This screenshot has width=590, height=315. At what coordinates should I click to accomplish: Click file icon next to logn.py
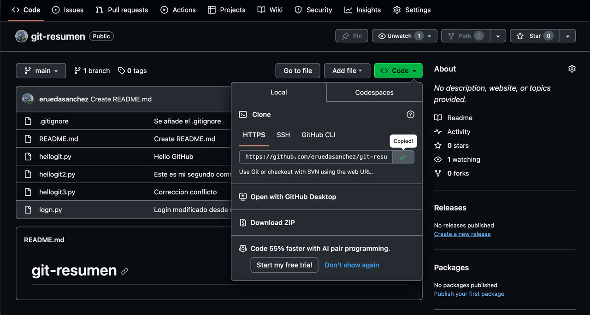[x=28, y=210]
